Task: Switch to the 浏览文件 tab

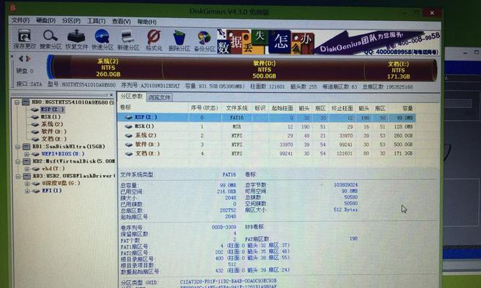Action: click(159, 97)
